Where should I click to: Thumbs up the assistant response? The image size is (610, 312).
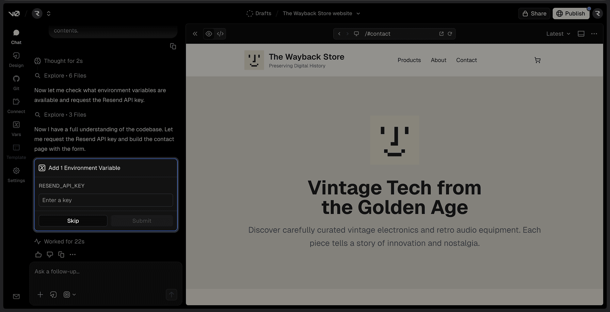coord(39,255)
